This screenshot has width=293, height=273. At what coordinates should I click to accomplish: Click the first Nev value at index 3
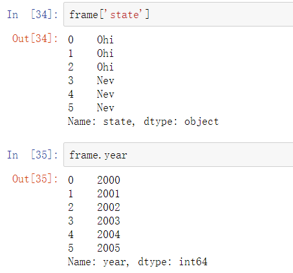pyautogui.click(x=105, y=80)
